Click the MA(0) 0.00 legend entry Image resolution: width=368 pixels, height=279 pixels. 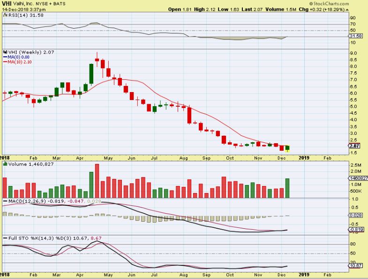pyautogui.click(x=19, y=57)
